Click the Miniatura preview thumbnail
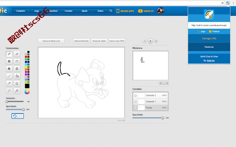The width and height of the screenshot is (236, 147). (150, 65)
